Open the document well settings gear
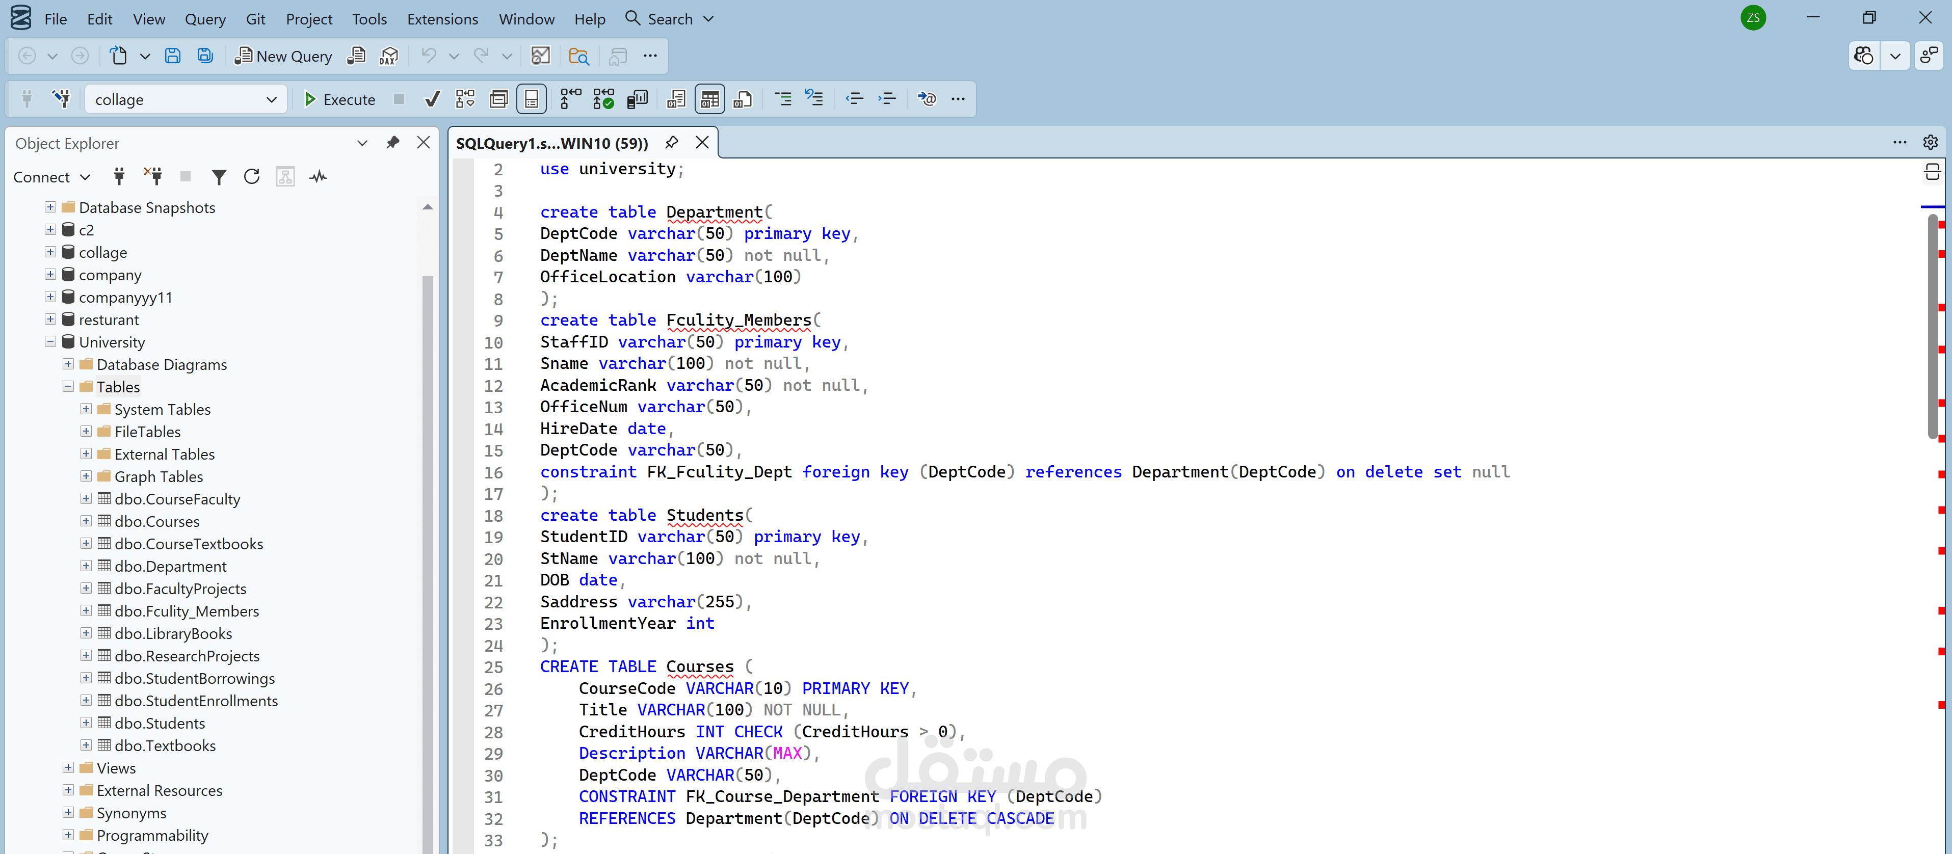 pos(1931,143)
